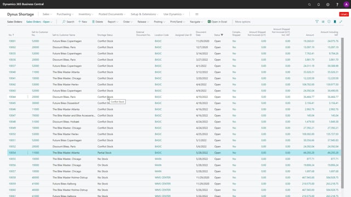Open the Sales Orders - Open view dropdown
This screenshot has height=197, width=351.
[39, 22]
